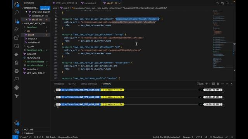
Task: Open Explorer views ellipsis menu
Action: point(46,3)
